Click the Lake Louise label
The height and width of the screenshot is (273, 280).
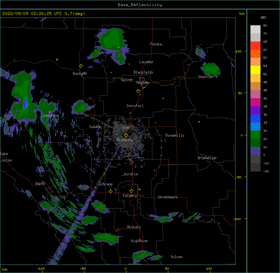click(x=6, y=157)
